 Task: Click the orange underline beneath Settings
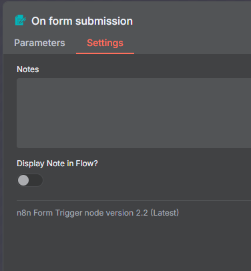105,53
